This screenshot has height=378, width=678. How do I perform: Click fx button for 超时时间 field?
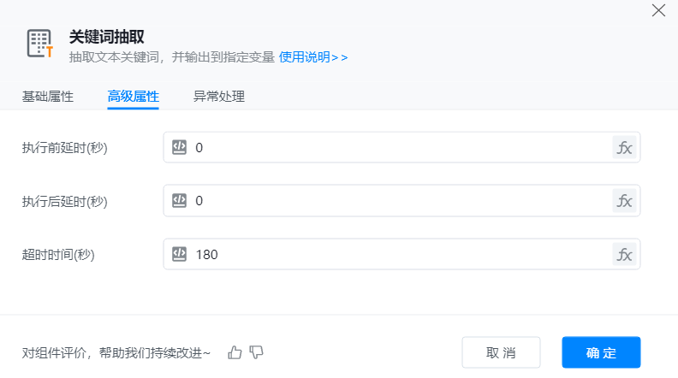[625, 254]
